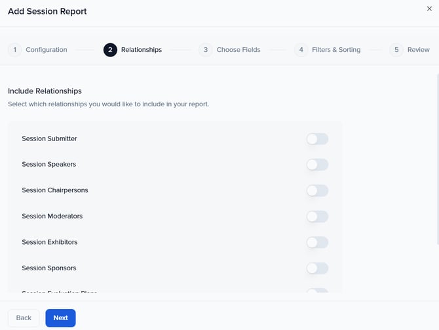Toggle the Session Sponsors switch
This screenshot has height=330, width=439.
click(x=317, y=268)
